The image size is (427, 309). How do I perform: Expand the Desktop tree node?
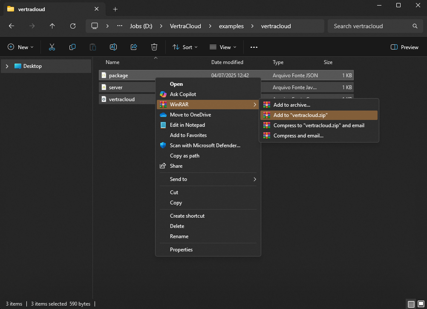point(7,66)
